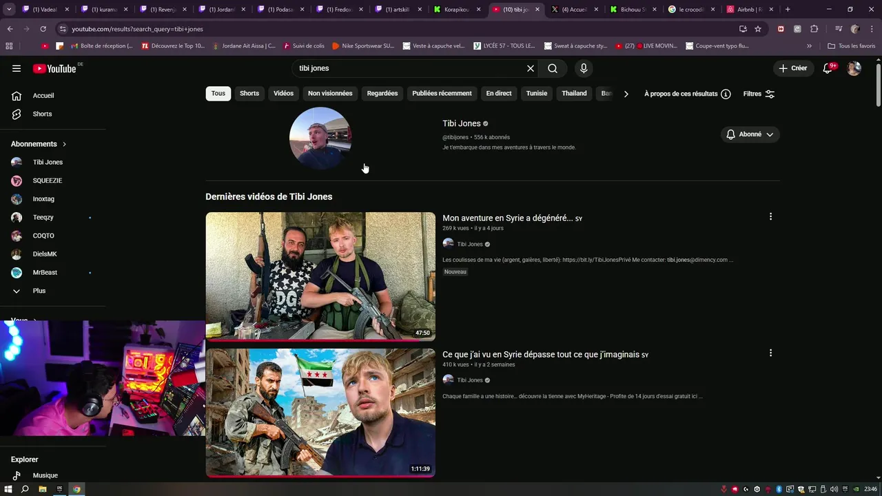The image size is (882, 496).
Task: Open the info icon for À propos de ces résultats
Action: [x=726, y=94]
